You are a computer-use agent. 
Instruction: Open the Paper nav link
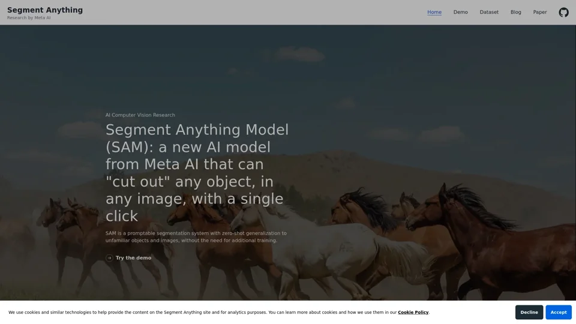(x=539, y=12)
